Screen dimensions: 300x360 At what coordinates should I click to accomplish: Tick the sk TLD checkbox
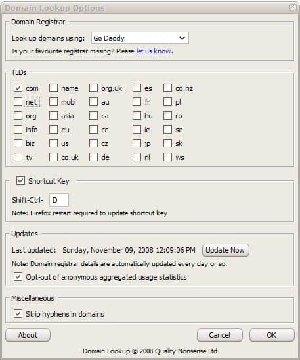[167, 143]
